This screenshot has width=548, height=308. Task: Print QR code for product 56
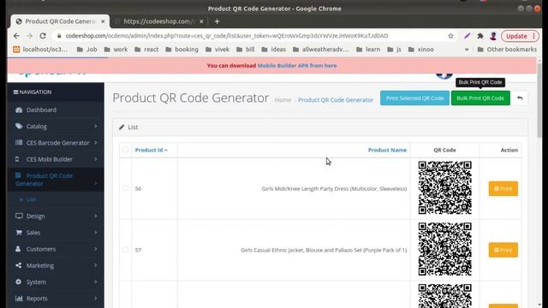point(503,188)
